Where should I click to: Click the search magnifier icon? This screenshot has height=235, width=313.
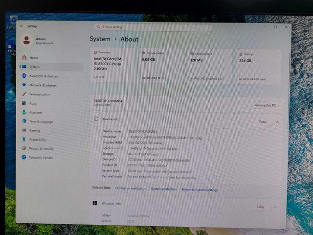tap(98, 26)
